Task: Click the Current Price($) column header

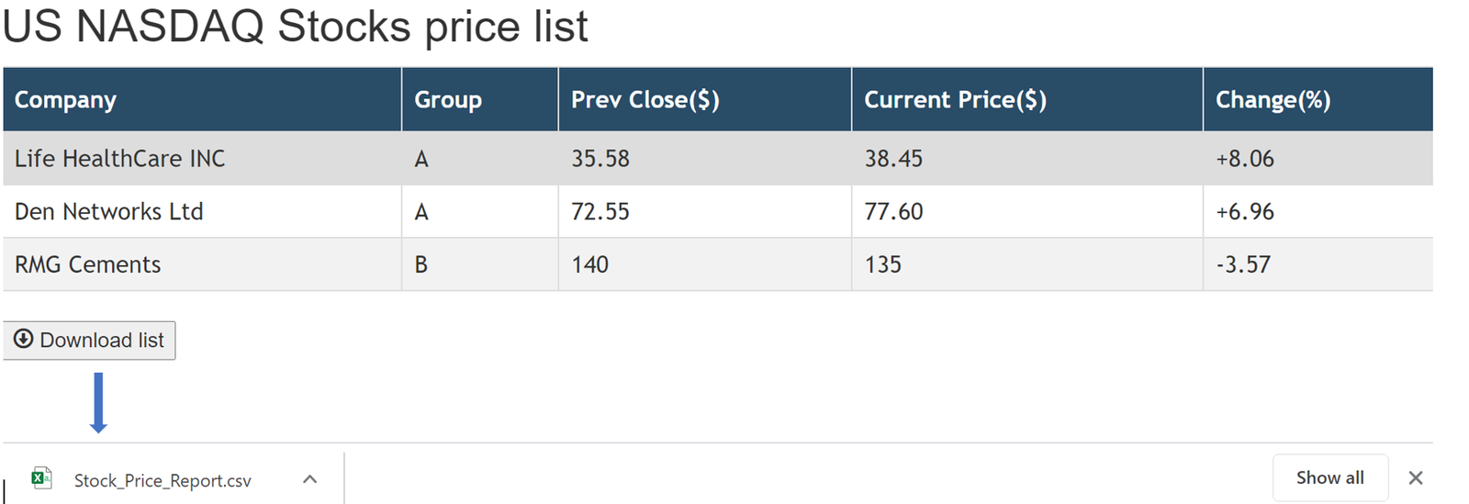Action: [x=955, y=100]
